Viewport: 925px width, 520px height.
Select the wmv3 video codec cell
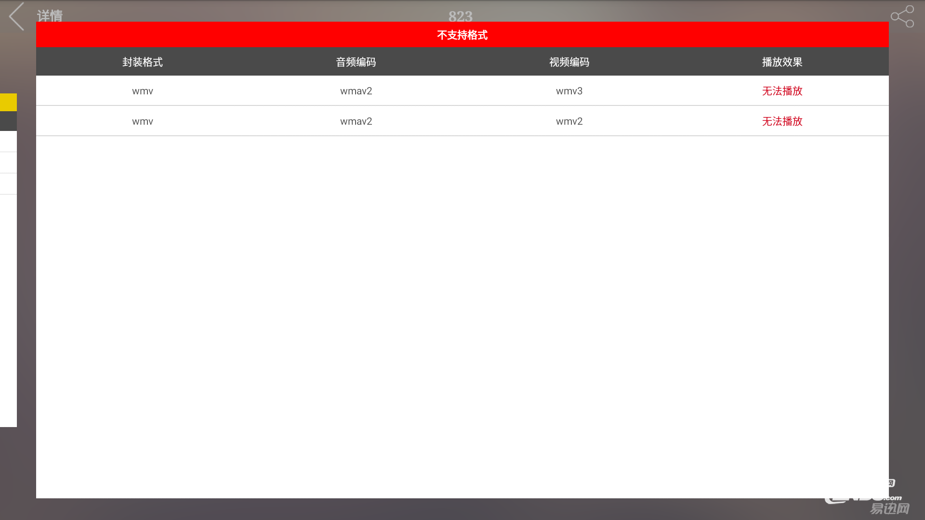pos(569,91)
